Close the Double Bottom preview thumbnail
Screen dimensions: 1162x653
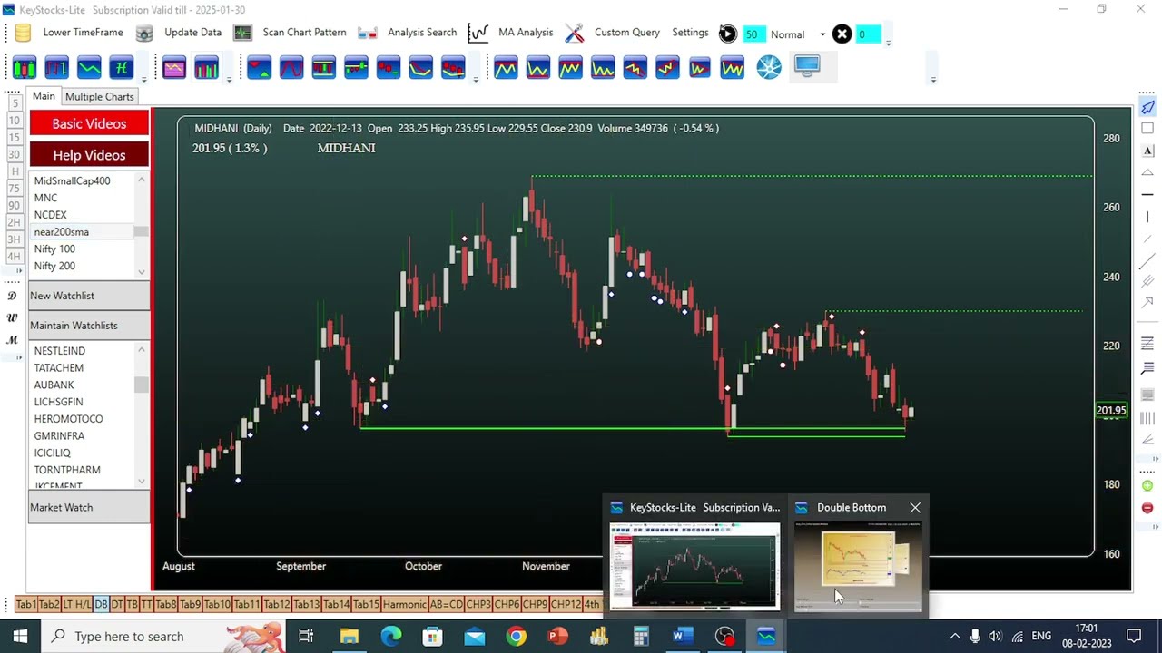point(915,508)
